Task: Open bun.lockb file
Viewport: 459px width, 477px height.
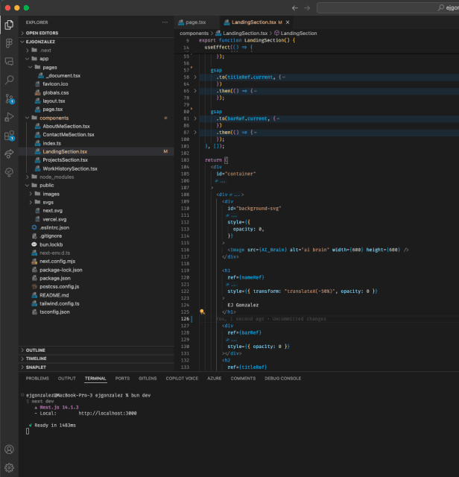Action: tap(96, 244)
